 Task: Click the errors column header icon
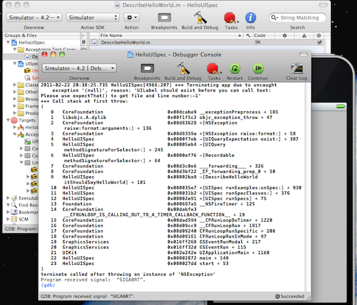284,36
